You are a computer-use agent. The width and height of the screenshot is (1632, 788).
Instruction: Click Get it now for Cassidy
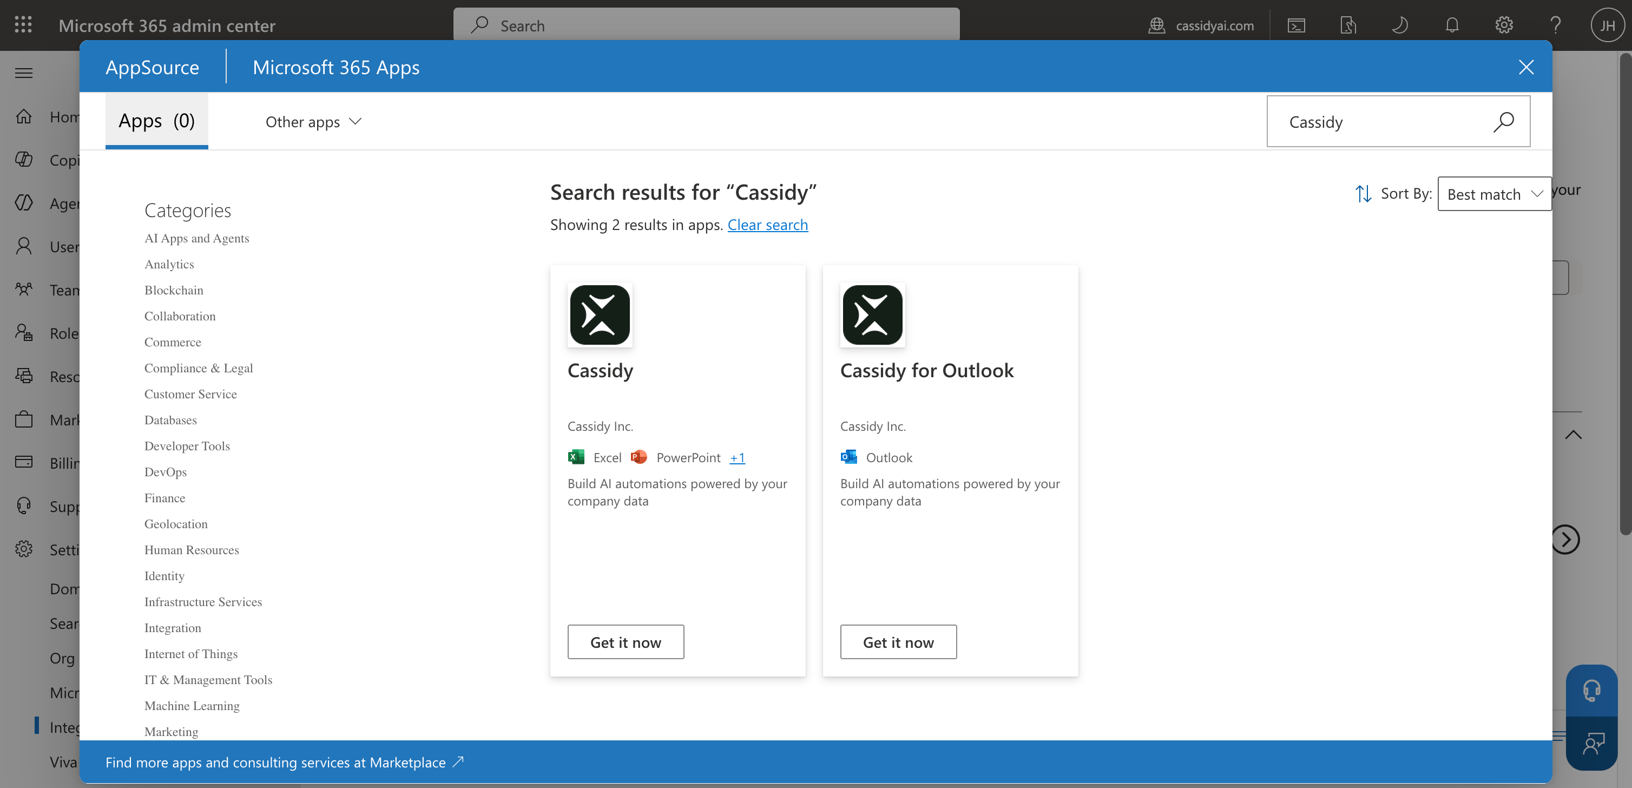pos(626,642)
